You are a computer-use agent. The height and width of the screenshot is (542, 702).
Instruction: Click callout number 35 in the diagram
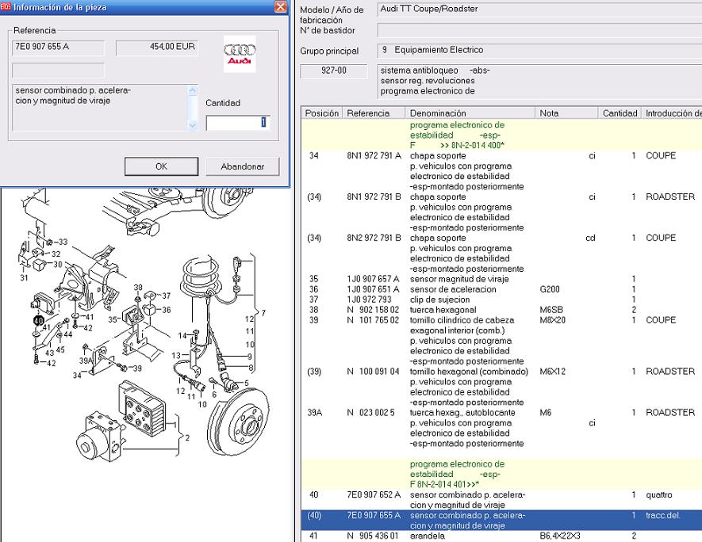(113, 320)
